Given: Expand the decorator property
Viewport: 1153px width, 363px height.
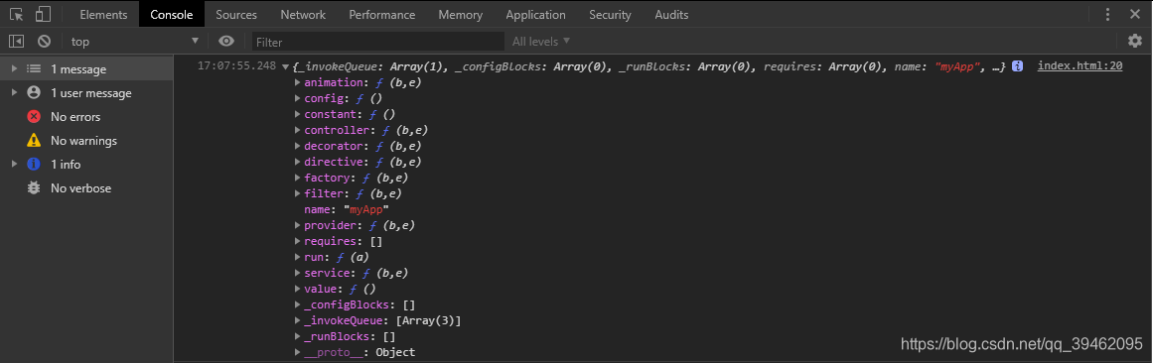Looking at the screenshot, I should [x=298, y=146].
